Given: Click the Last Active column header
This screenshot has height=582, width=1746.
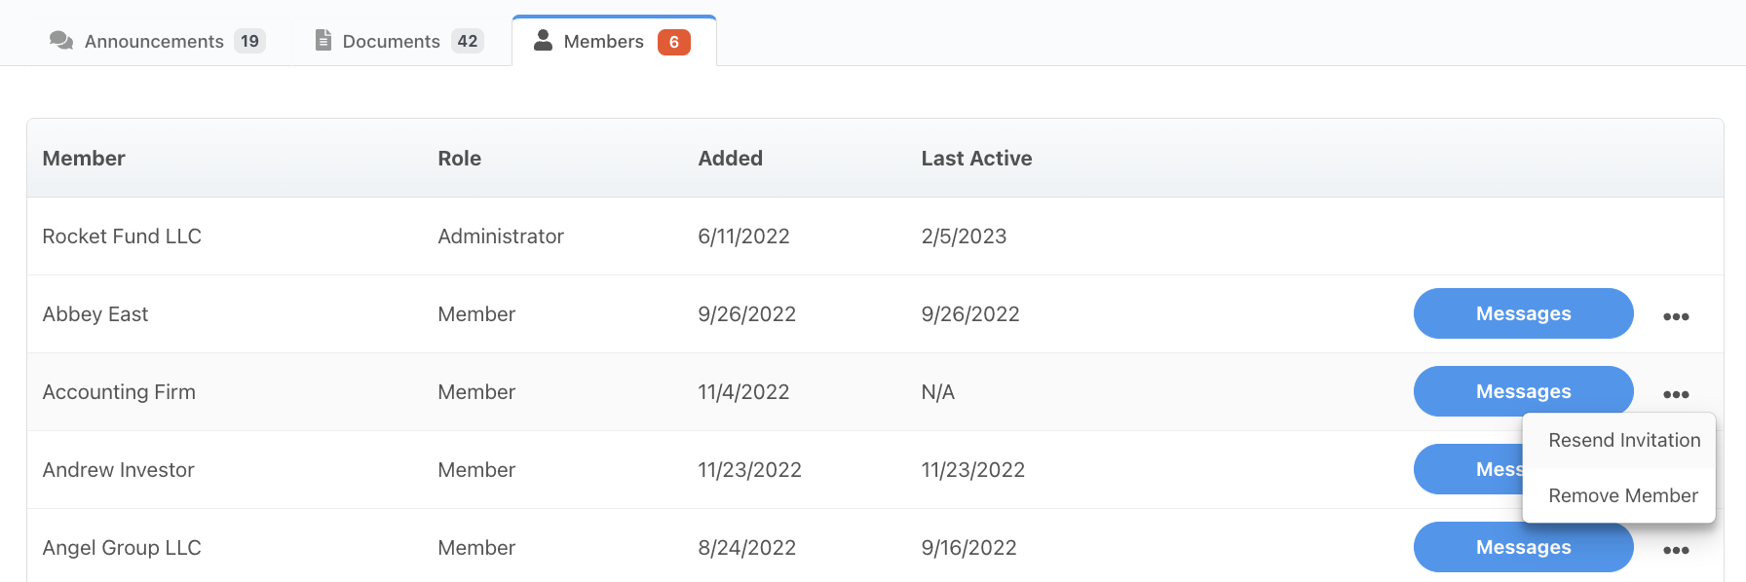Looking at the screenshot, I should click(976, 158).
